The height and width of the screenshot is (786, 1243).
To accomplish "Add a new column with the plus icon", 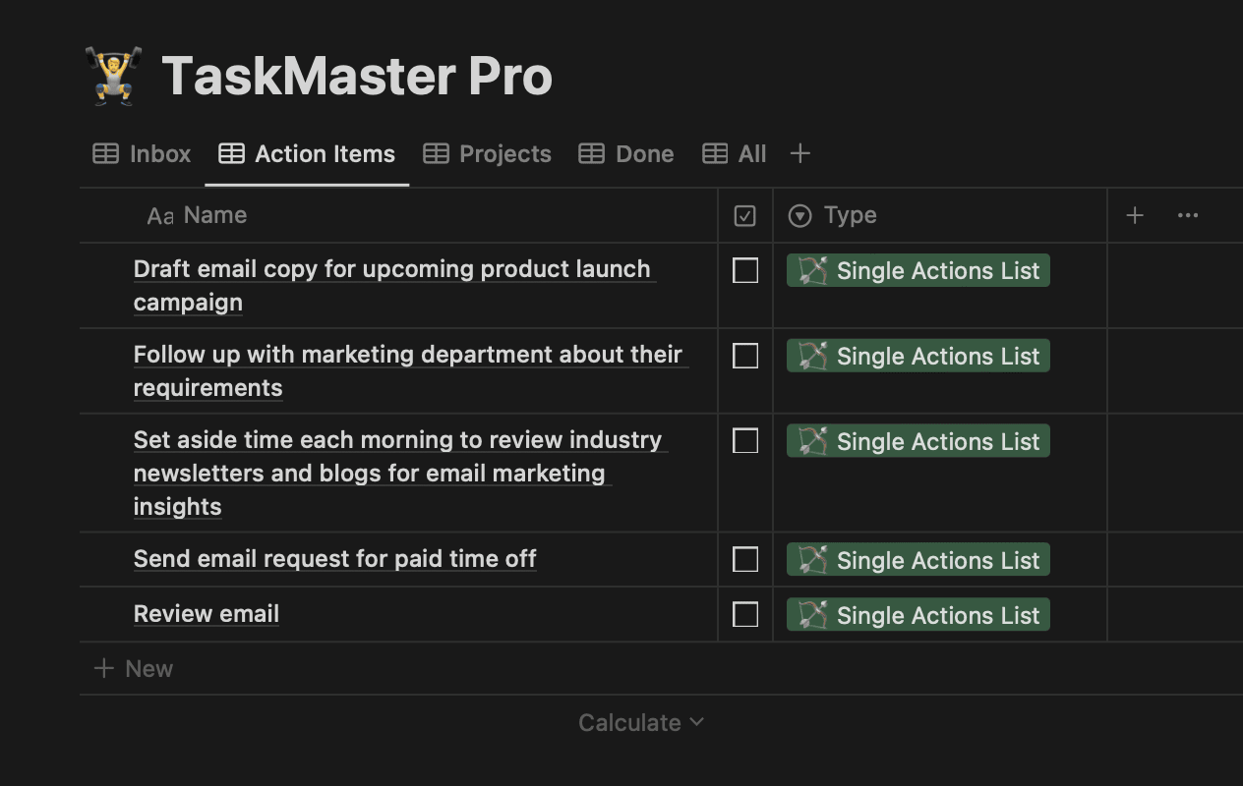I will [1135, 215].
